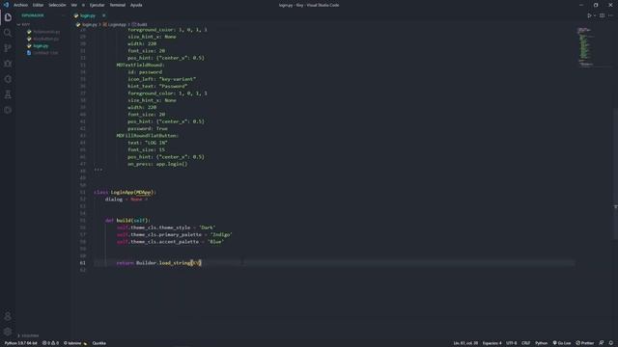Change the indentation via Espacios: 4
This screenshot has height=347, width=618.
492,343
